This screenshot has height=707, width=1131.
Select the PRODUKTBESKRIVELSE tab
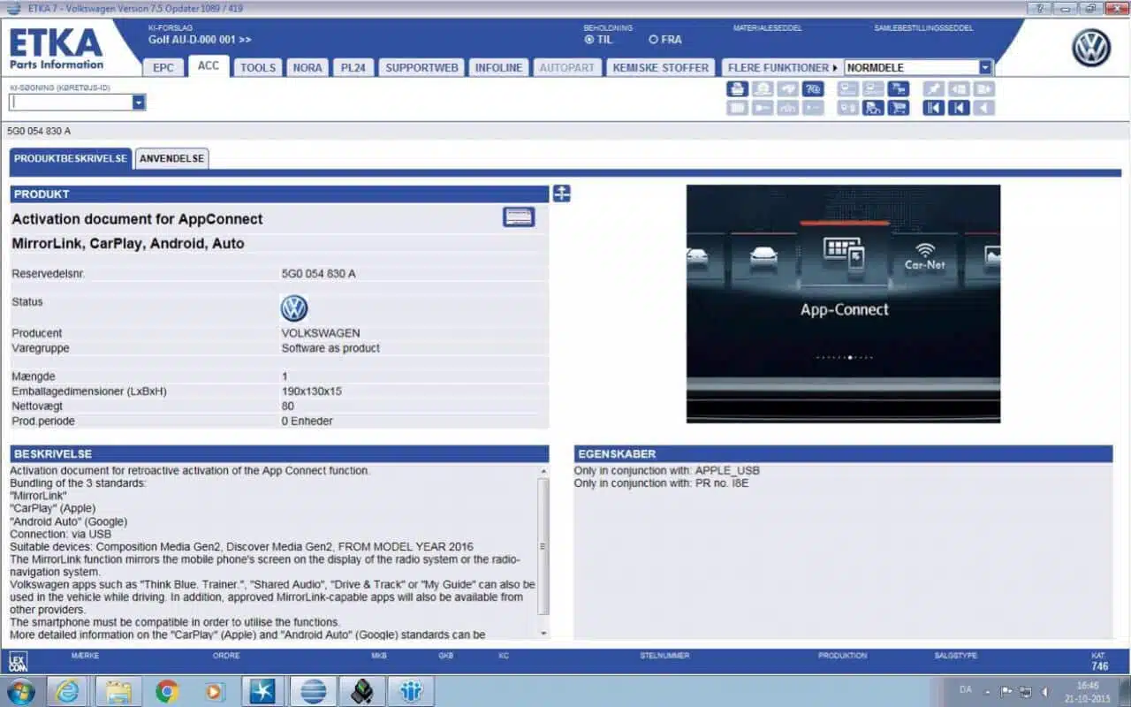coord(71,159)
